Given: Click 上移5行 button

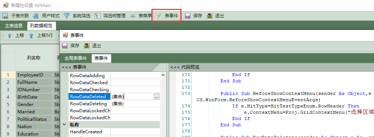Looking at the screenshot, I should tap(41, 36).
